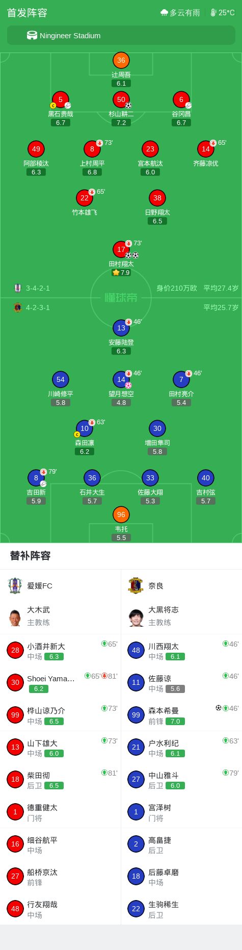
Task: Click the 奈良 club crest
Action: pyautogui.click(x=136, y=585)
